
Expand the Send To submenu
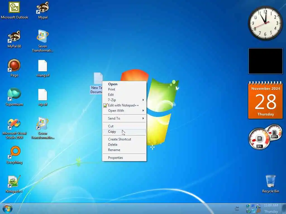[124, 118]
